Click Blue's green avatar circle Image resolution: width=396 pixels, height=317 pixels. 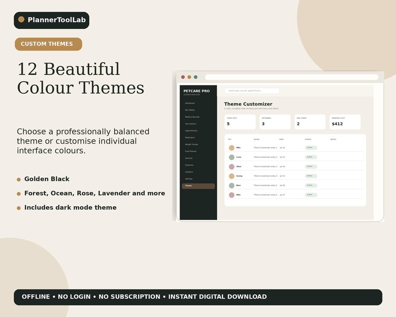click(231, 186)
